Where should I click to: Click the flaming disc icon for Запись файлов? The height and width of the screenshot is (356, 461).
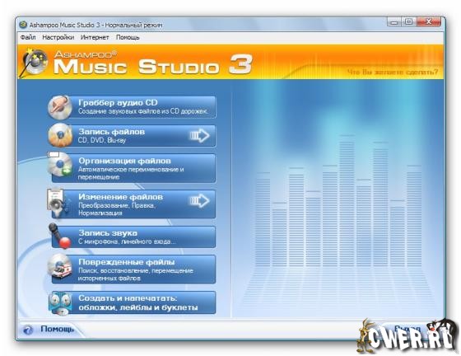[60, 135]
